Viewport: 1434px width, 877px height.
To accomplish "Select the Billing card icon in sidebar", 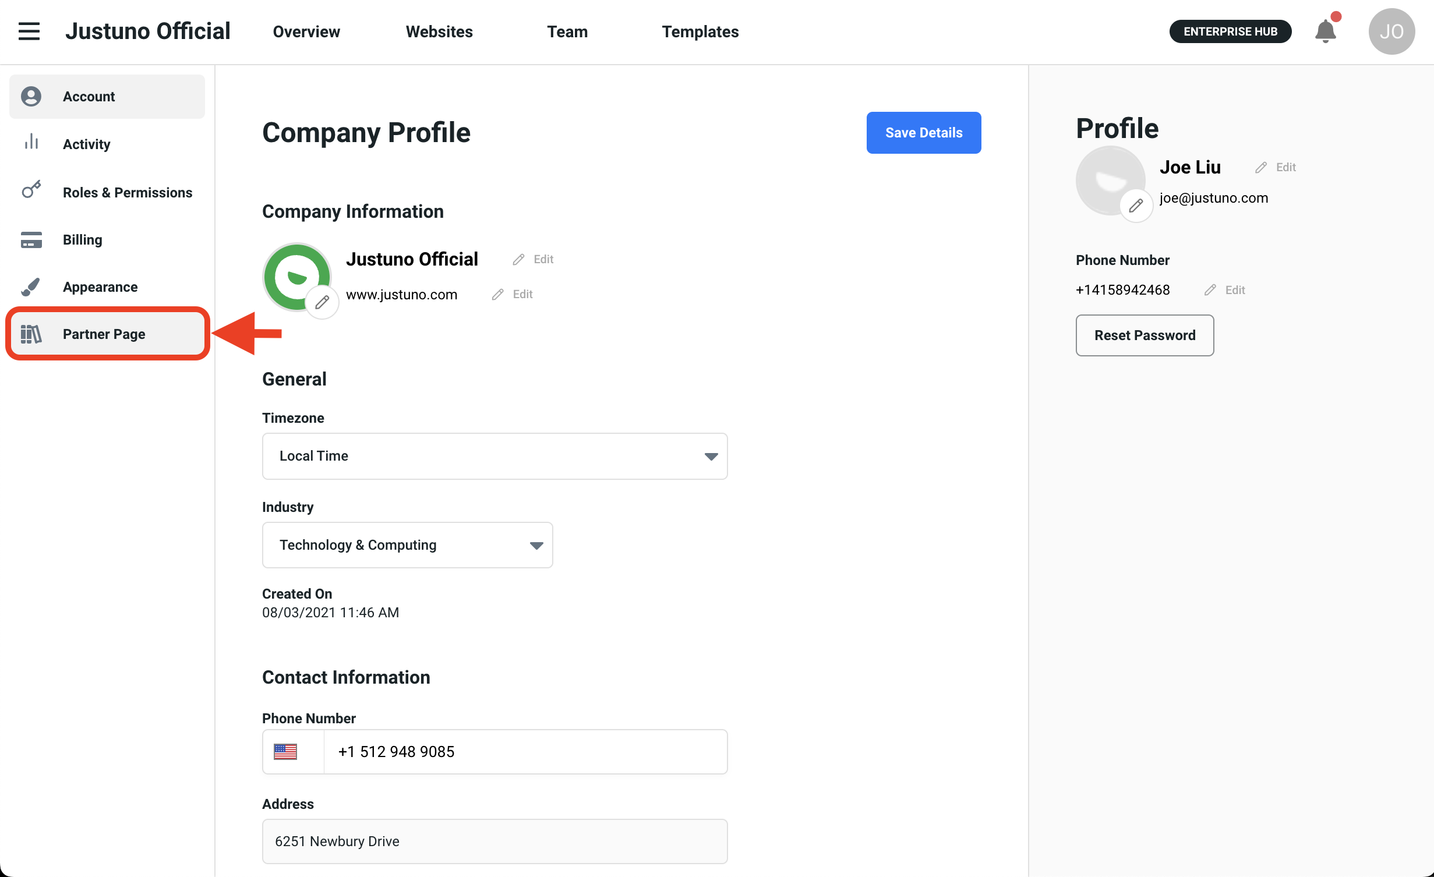I will tap(31, 240).
